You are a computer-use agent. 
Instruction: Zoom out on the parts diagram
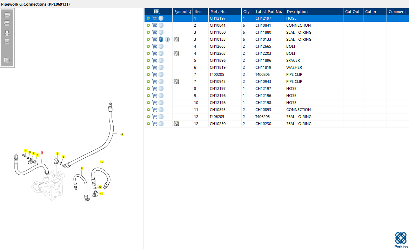coord(7,23)
